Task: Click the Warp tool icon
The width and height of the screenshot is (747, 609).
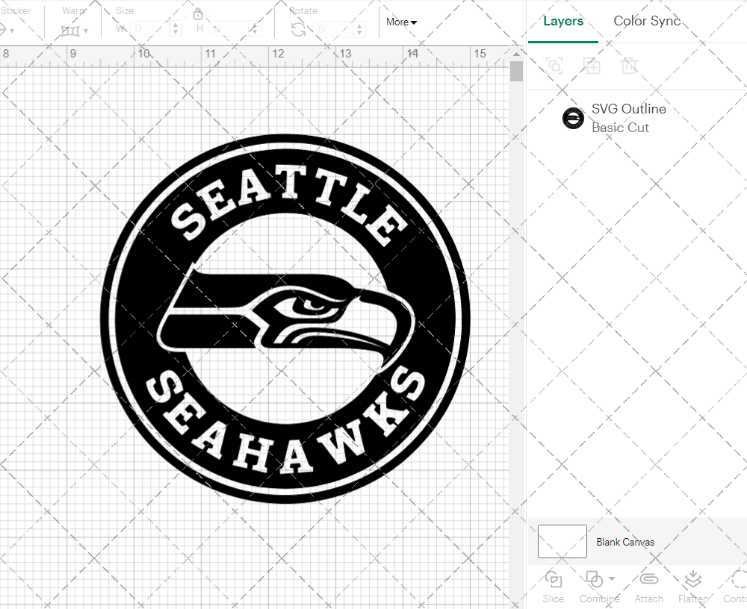Action: 70,31
